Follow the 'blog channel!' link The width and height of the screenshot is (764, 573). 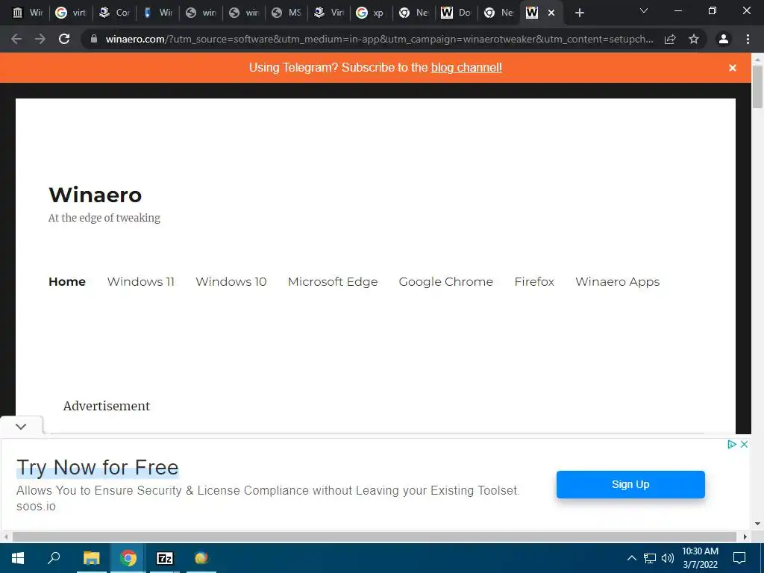coord(466,68)
